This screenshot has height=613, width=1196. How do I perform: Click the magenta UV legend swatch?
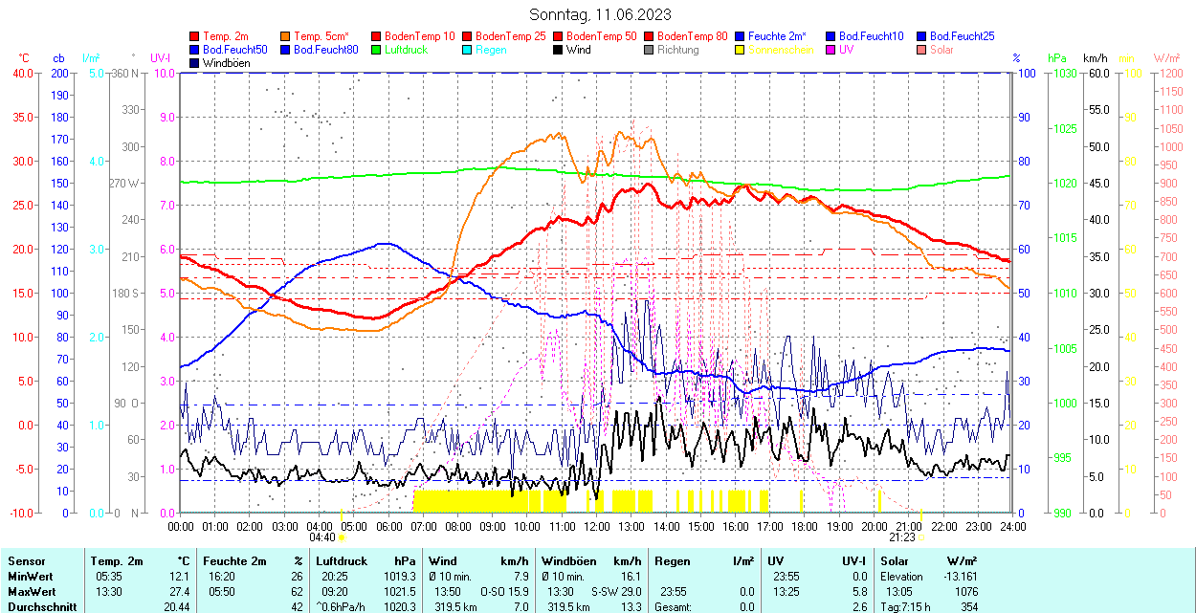pos(831,50)
